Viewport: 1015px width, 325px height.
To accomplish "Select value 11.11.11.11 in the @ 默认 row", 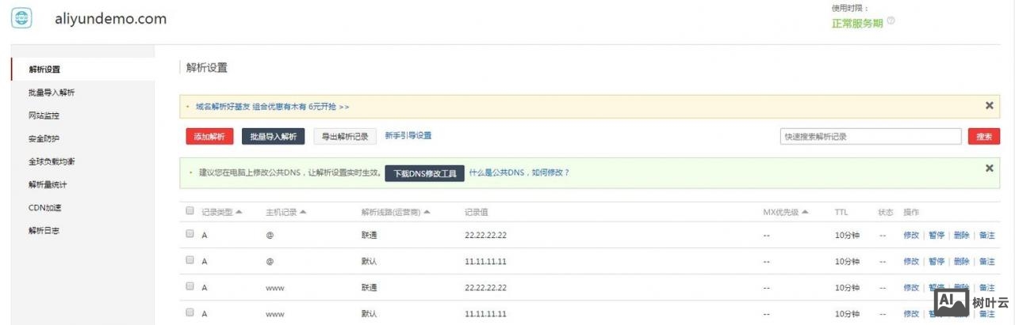I will tap(485, 261).
